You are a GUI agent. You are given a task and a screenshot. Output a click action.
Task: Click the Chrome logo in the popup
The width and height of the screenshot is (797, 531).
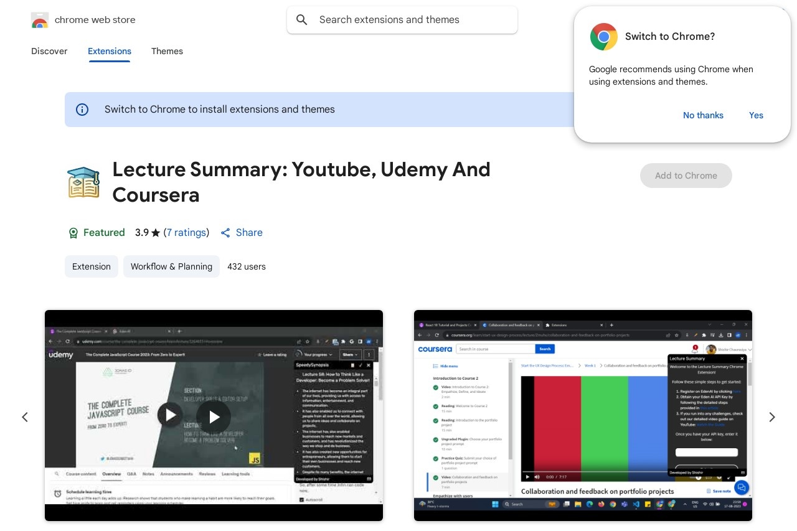(x=603, y=37)
